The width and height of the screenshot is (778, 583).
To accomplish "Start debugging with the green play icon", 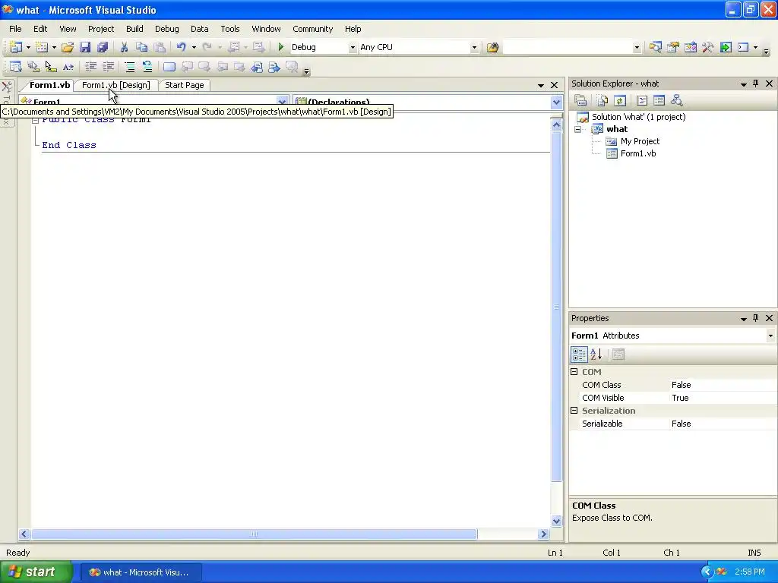I will pos(281,47).
